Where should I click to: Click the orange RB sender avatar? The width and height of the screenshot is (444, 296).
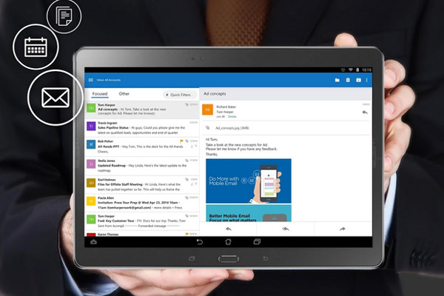tap(207, 110)
